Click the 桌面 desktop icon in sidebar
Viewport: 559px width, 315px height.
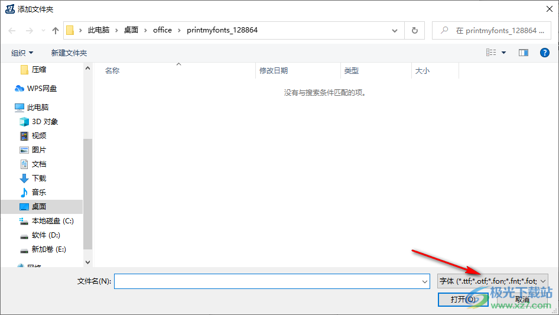(24, 207)
